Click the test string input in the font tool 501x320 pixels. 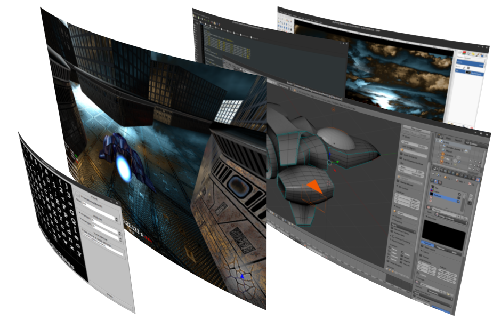(x=102, y=243)
